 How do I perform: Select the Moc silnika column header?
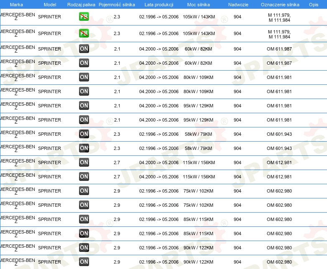[199, 5]
